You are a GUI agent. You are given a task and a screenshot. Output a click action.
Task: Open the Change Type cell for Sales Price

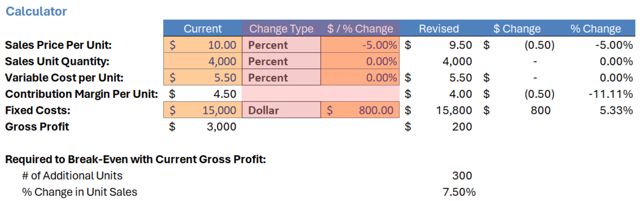(281, 45)
